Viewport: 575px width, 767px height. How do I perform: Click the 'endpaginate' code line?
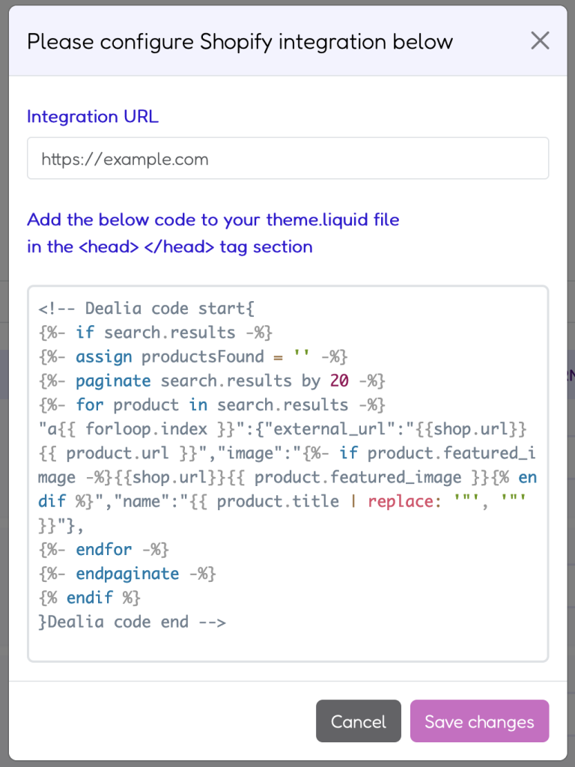pyautogui.click(x=127, y=573)
